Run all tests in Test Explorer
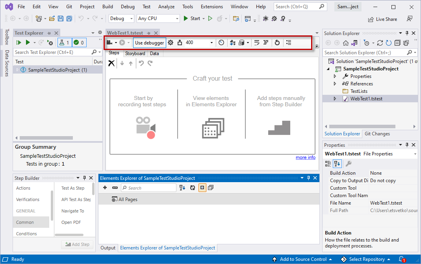Viewport: 421px width, 264px height. click(19, 42)
